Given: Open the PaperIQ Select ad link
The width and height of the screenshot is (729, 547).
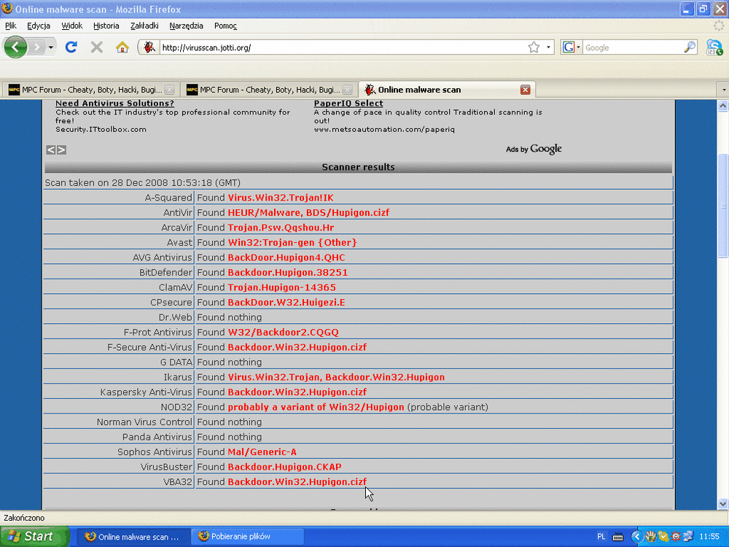Looking at the screenshot, I should pyautogui.click(x=348, y=104).
